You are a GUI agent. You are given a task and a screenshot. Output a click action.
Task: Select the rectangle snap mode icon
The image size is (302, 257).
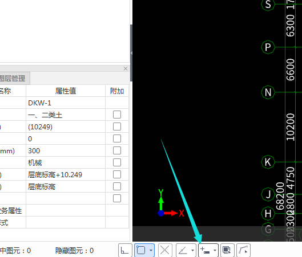pos(141,250)
